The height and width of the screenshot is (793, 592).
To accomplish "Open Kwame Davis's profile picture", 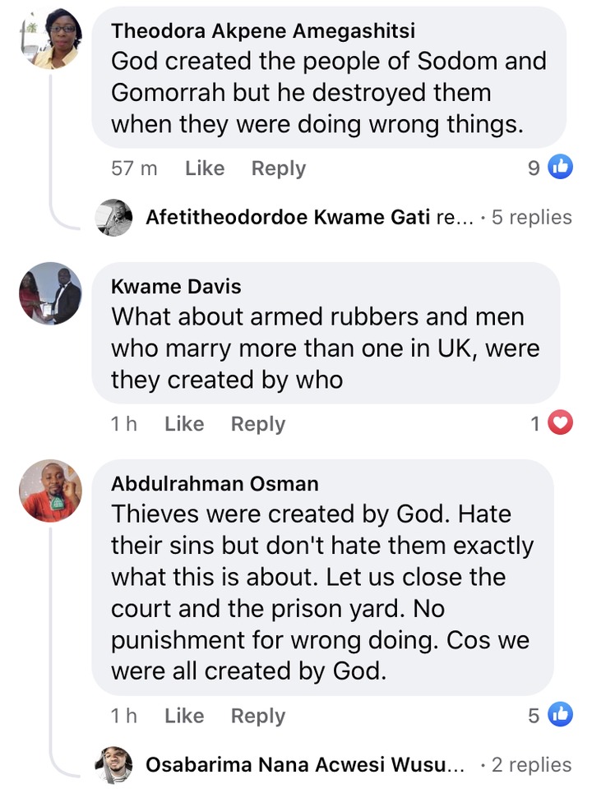I will (50, 293).
